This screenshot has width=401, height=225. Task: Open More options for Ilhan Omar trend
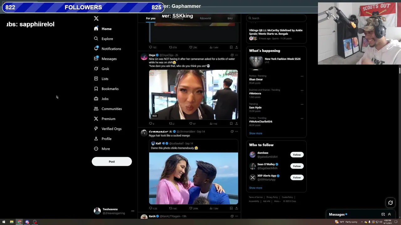point(302,76)
